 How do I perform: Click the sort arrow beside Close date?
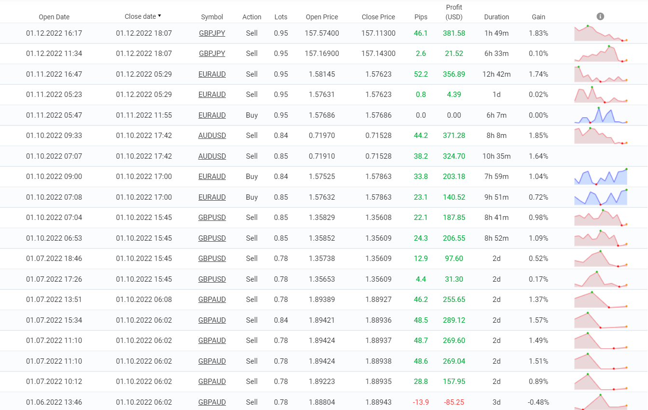pos(159,16)
